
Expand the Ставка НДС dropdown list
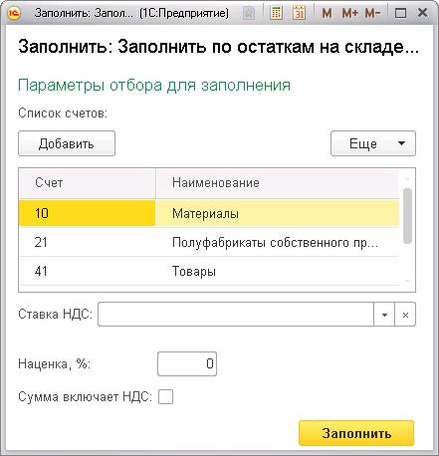(384, 315)
